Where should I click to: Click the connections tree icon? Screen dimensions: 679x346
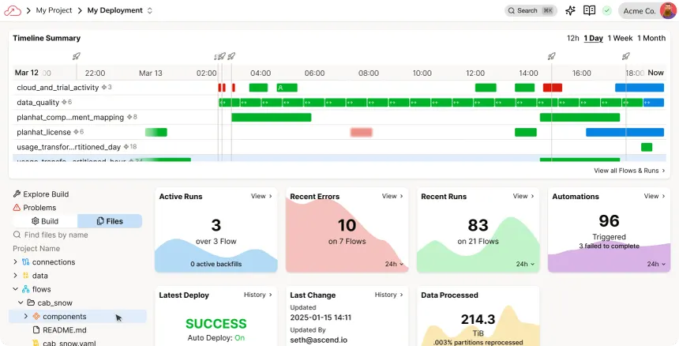25,262
